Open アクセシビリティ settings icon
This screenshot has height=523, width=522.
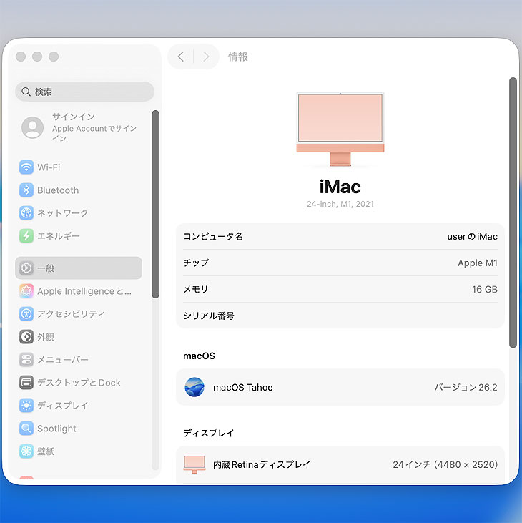pos(26,314)
